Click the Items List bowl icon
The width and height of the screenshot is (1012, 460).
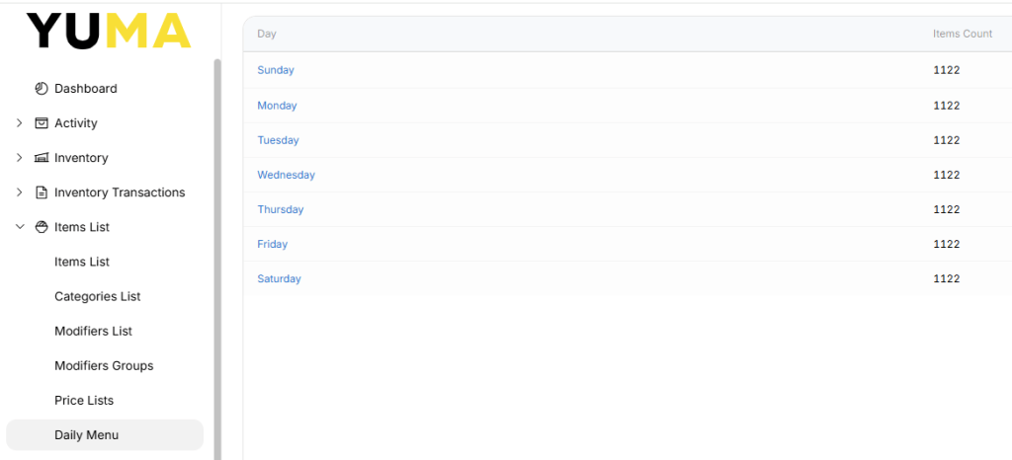(42, 227)
